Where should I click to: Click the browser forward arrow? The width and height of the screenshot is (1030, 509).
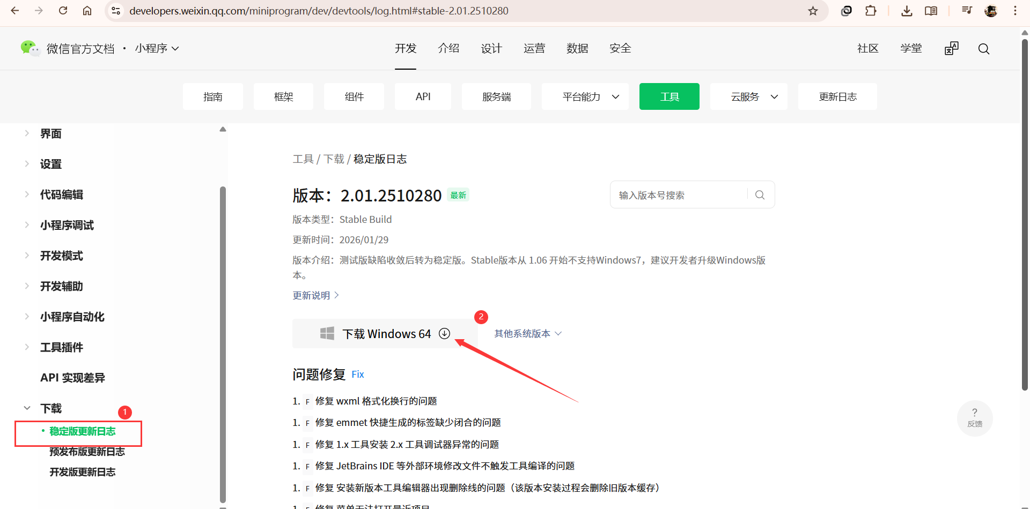click(39, 11)
